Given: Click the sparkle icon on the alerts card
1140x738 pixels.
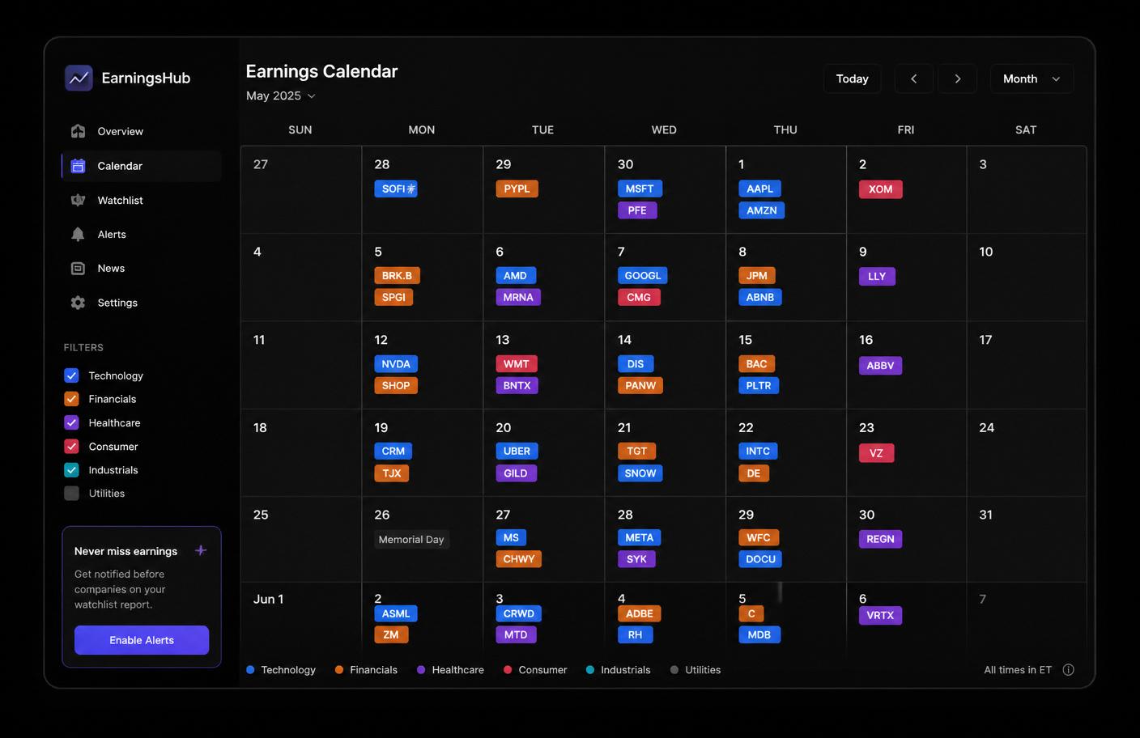Looking at the screenshot, I should point(201,550).
